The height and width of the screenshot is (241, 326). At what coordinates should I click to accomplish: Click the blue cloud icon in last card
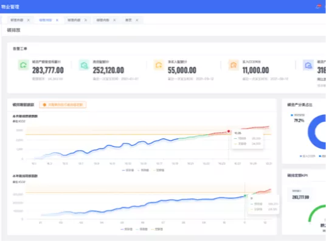[308, 65]
